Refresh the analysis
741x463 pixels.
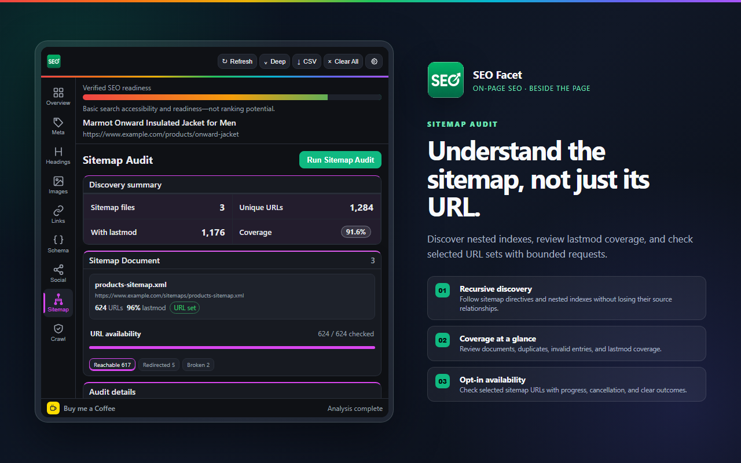tap(237, 61)
